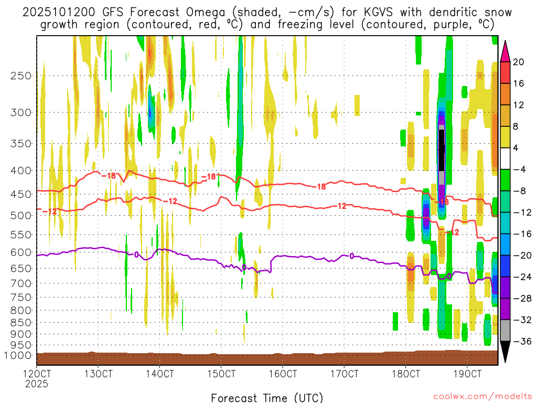Viewport: 537px width, 403px height.
Task: Select the red colorbar segment between 16 and 20
Action: pos(506,72)
